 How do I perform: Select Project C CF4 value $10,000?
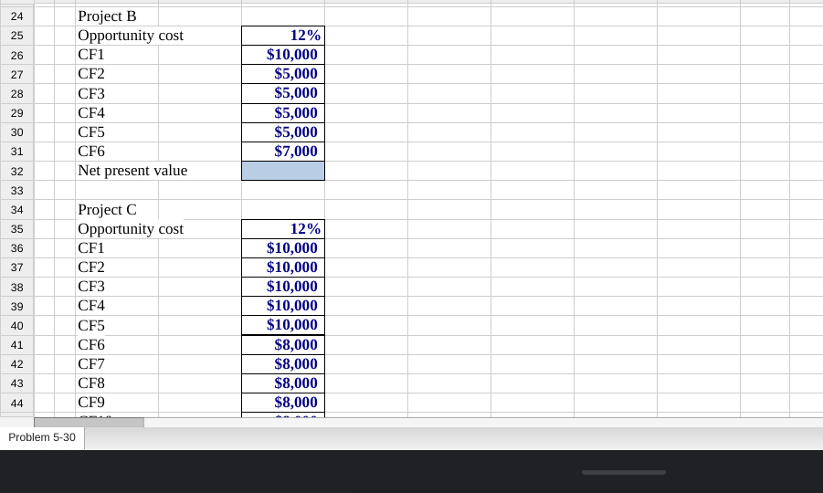pos(283,306)
